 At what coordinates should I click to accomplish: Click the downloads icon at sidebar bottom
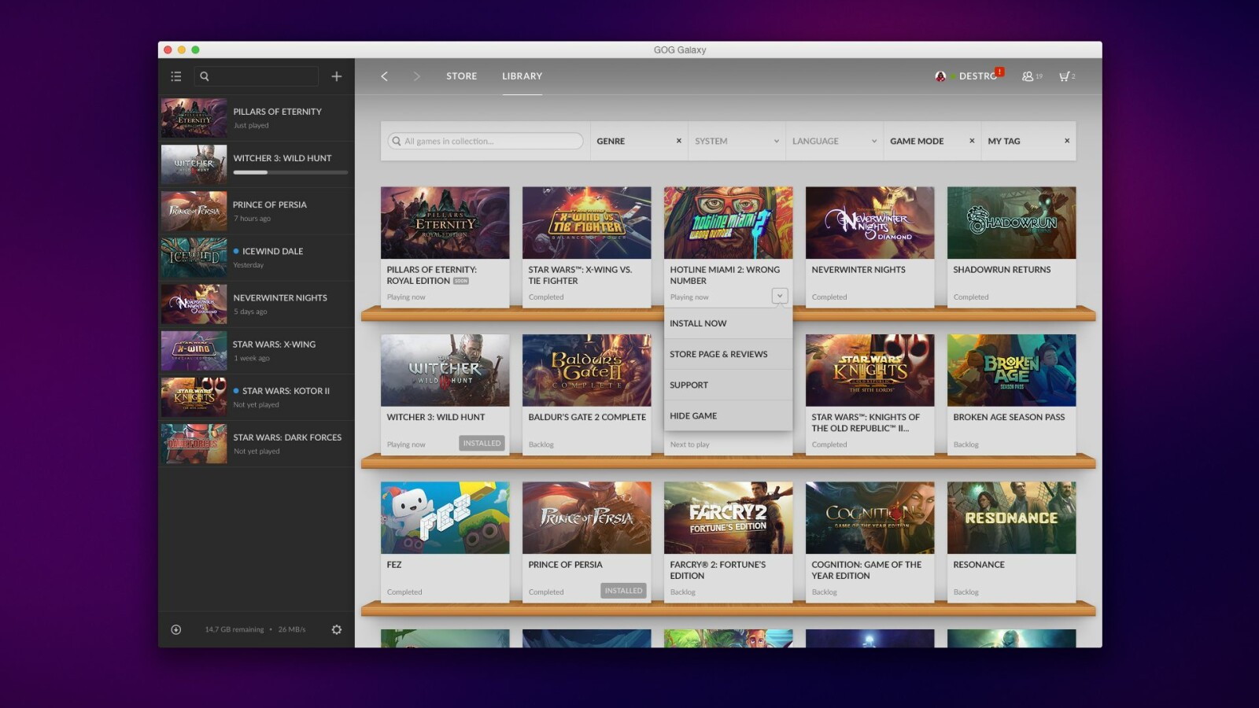click(176, 629)
